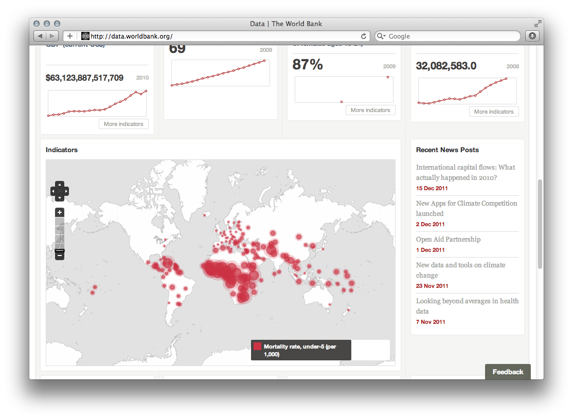The image size is (573, 420).
Task: Pan the map north using the up arrow
Action: (x=60, y=184)
